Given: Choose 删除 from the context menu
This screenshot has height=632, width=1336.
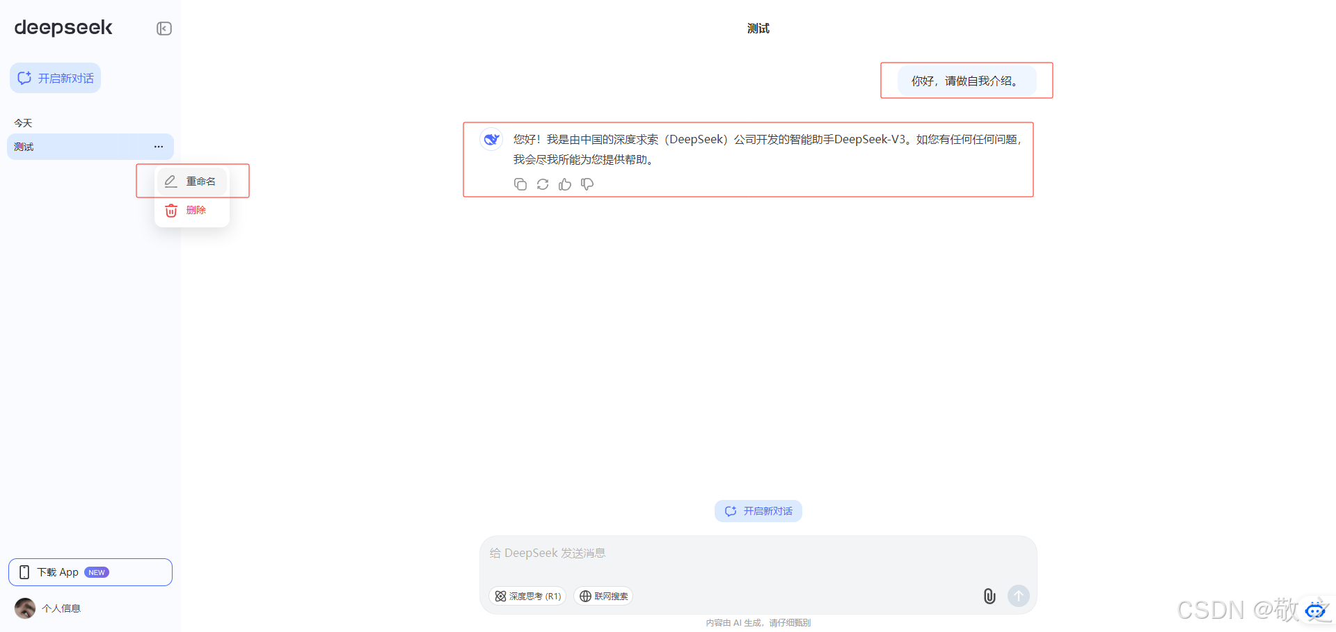Looking at the screenshot, I should coord(192,210).
